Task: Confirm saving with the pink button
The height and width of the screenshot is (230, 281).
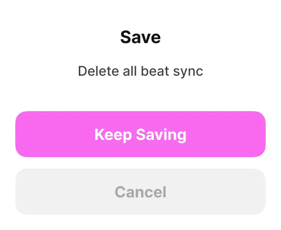Action: pyautogui.click(x=140, y=134)
